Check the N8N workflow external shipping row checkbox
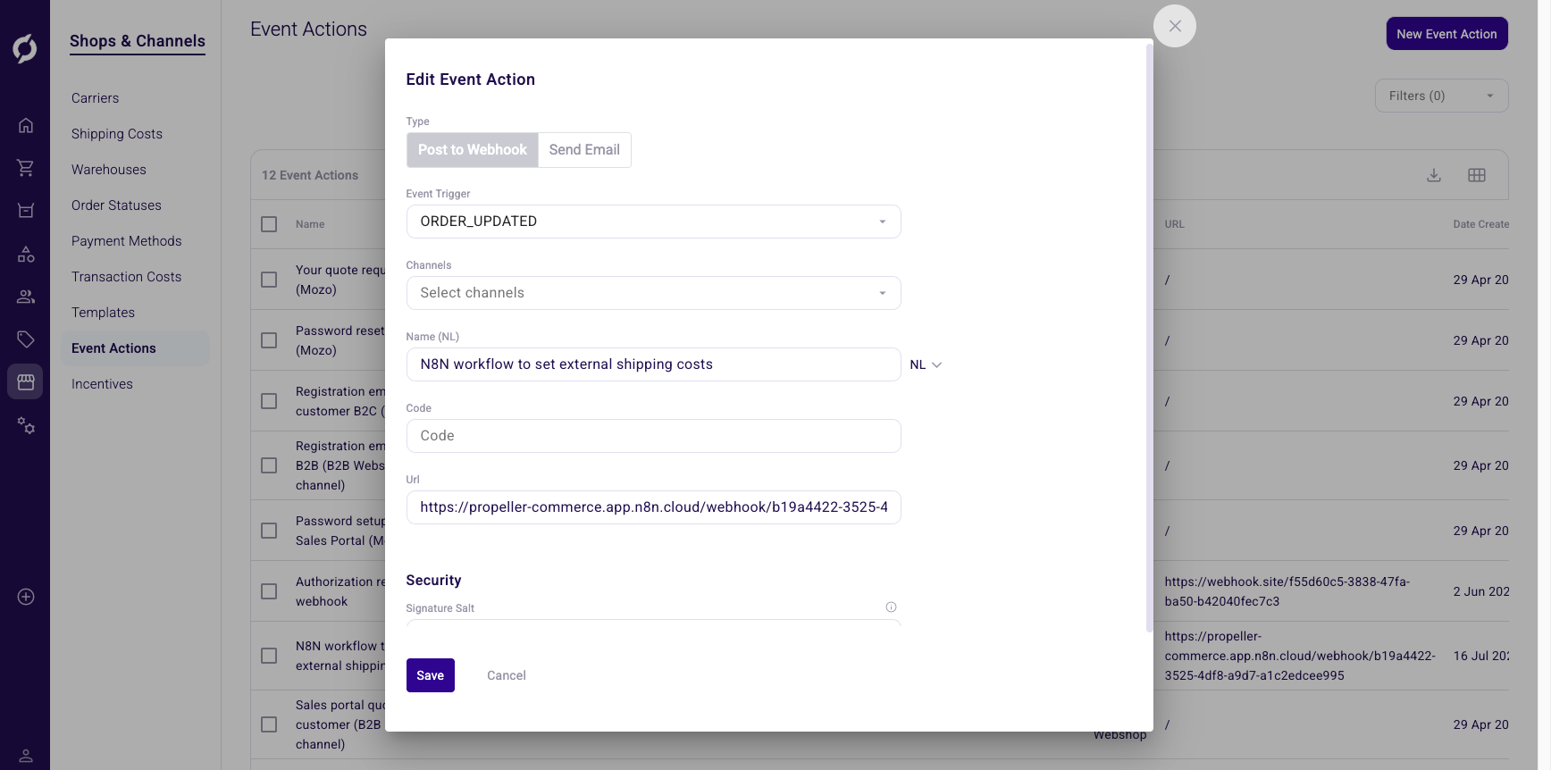Viewport: 1551px width, 770px height. (269, 656)
